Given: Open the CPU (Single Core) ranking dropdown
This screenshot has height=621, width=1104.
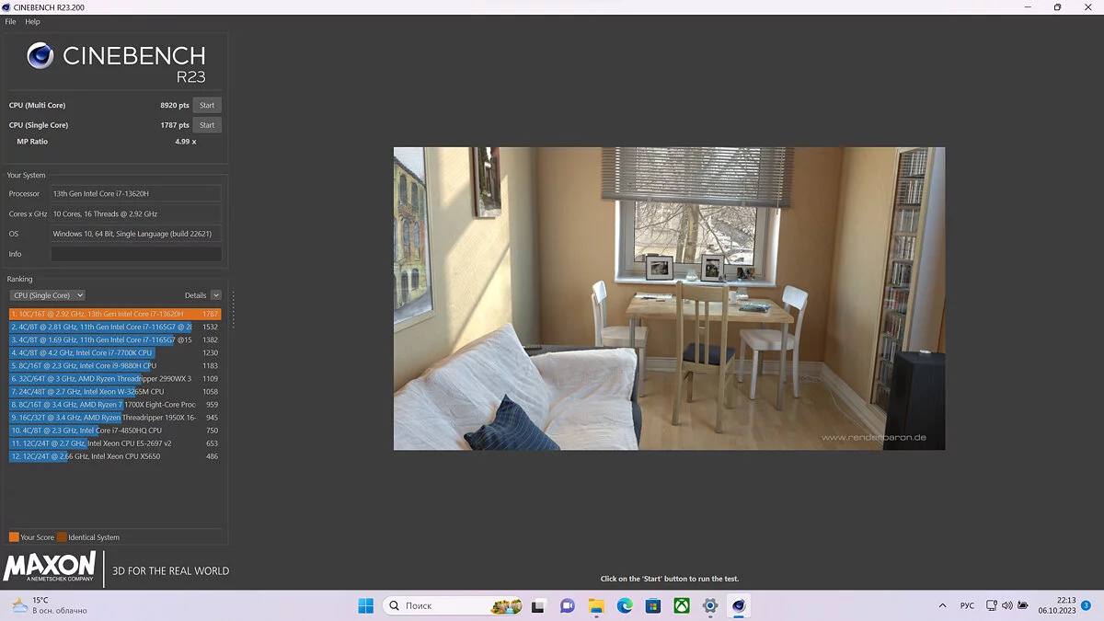Looking at the screenshot, I should click(48, 295).
